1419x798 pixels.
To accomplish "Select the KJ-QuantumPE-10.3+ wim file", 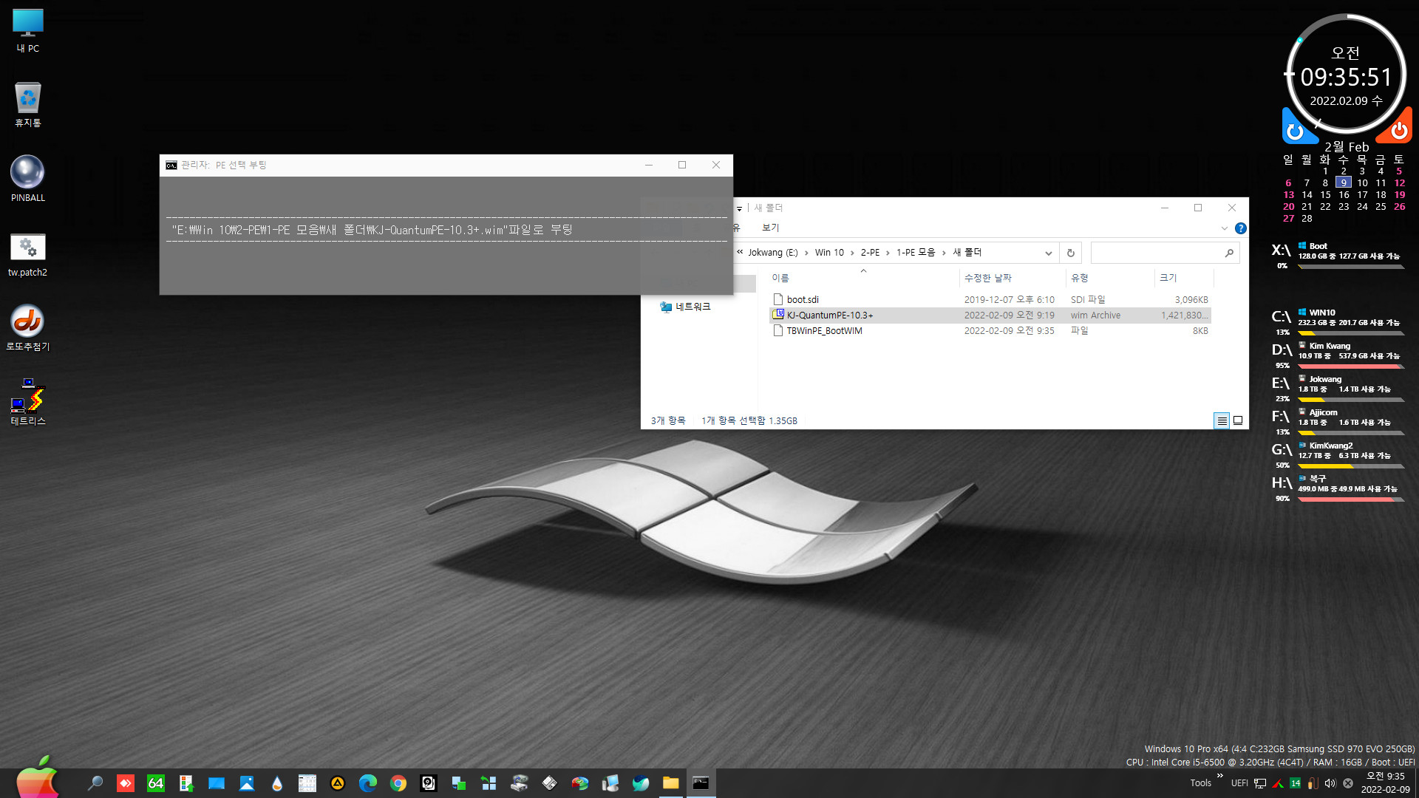I will click(x=990, y=315).
